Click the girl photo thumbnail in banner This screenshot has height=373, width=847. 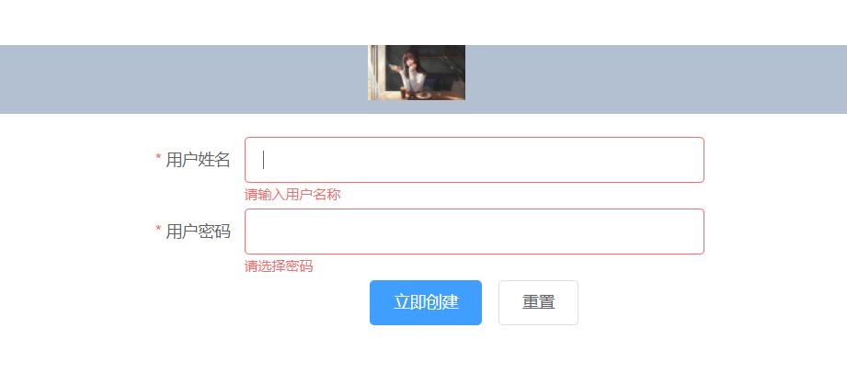[x=417, y=73]
